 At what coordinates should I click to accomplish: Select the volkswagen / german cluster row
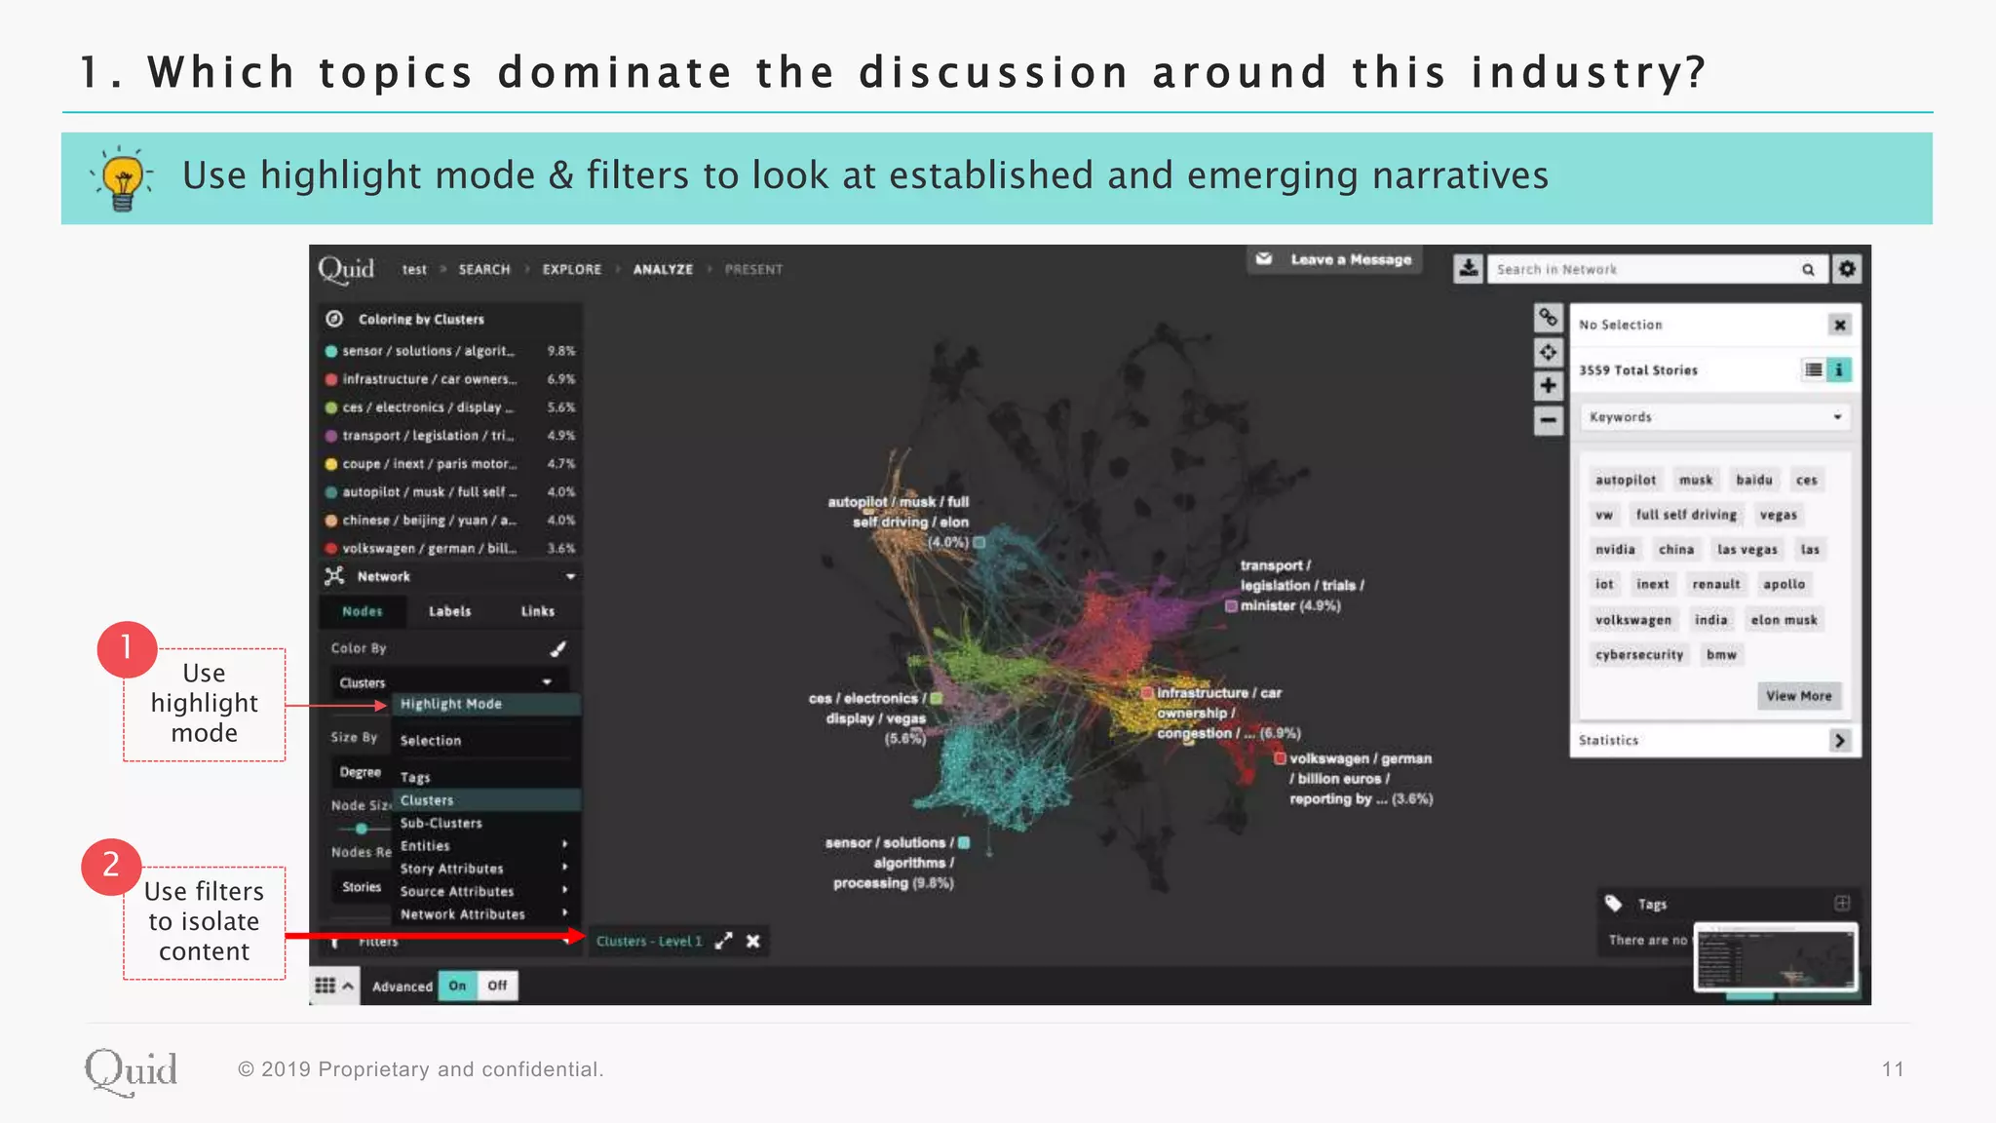450,549
